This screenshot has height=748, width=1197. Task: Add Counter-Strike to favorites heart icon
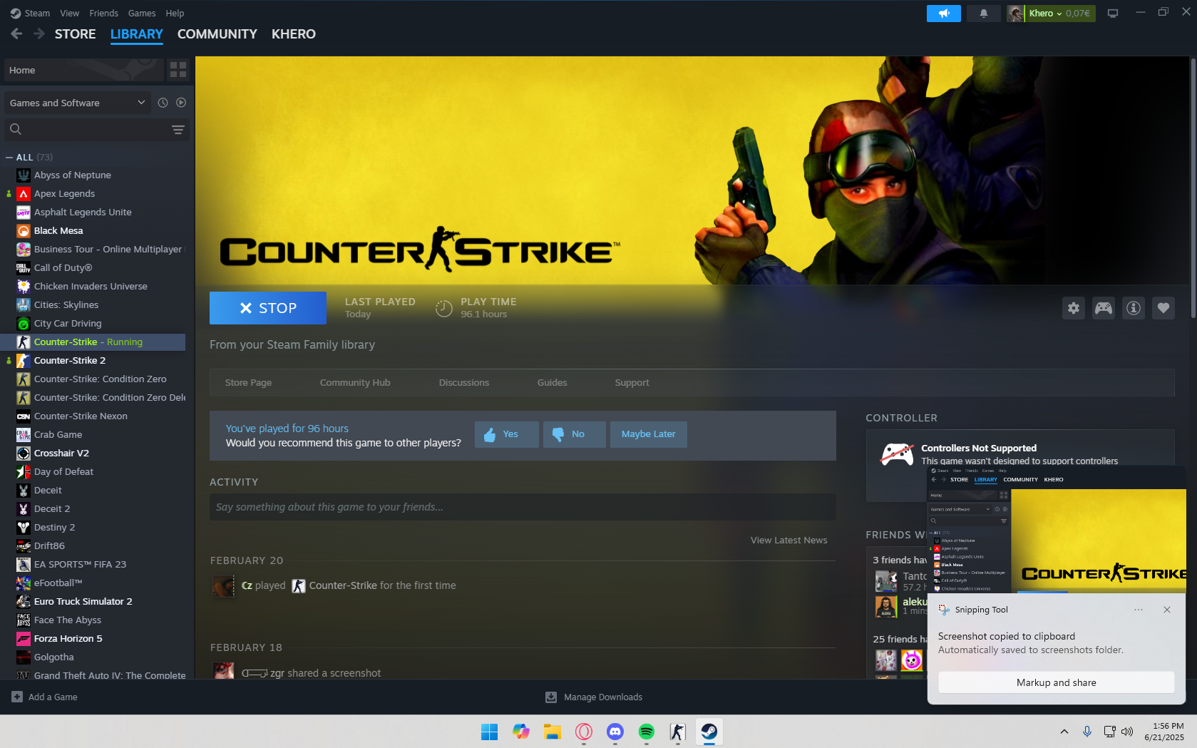pos(1163,308)
